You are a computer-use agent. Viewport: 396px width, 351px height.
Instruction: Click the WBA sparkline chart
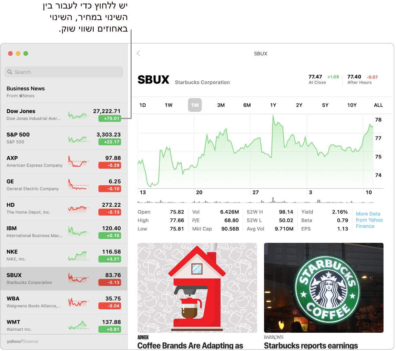pyautogui.click(x=79, y=302)
